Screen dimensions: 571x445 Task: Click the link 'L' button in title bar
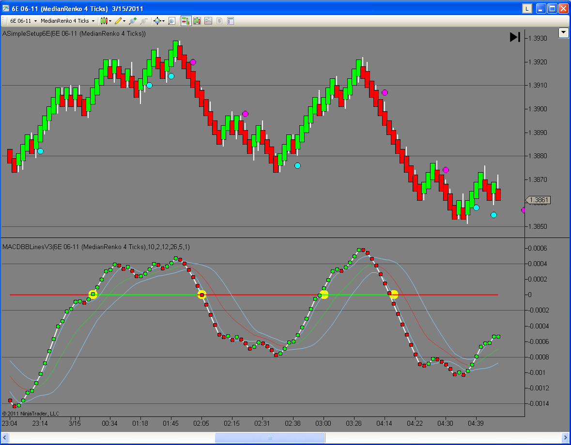[x=527, y=8]
